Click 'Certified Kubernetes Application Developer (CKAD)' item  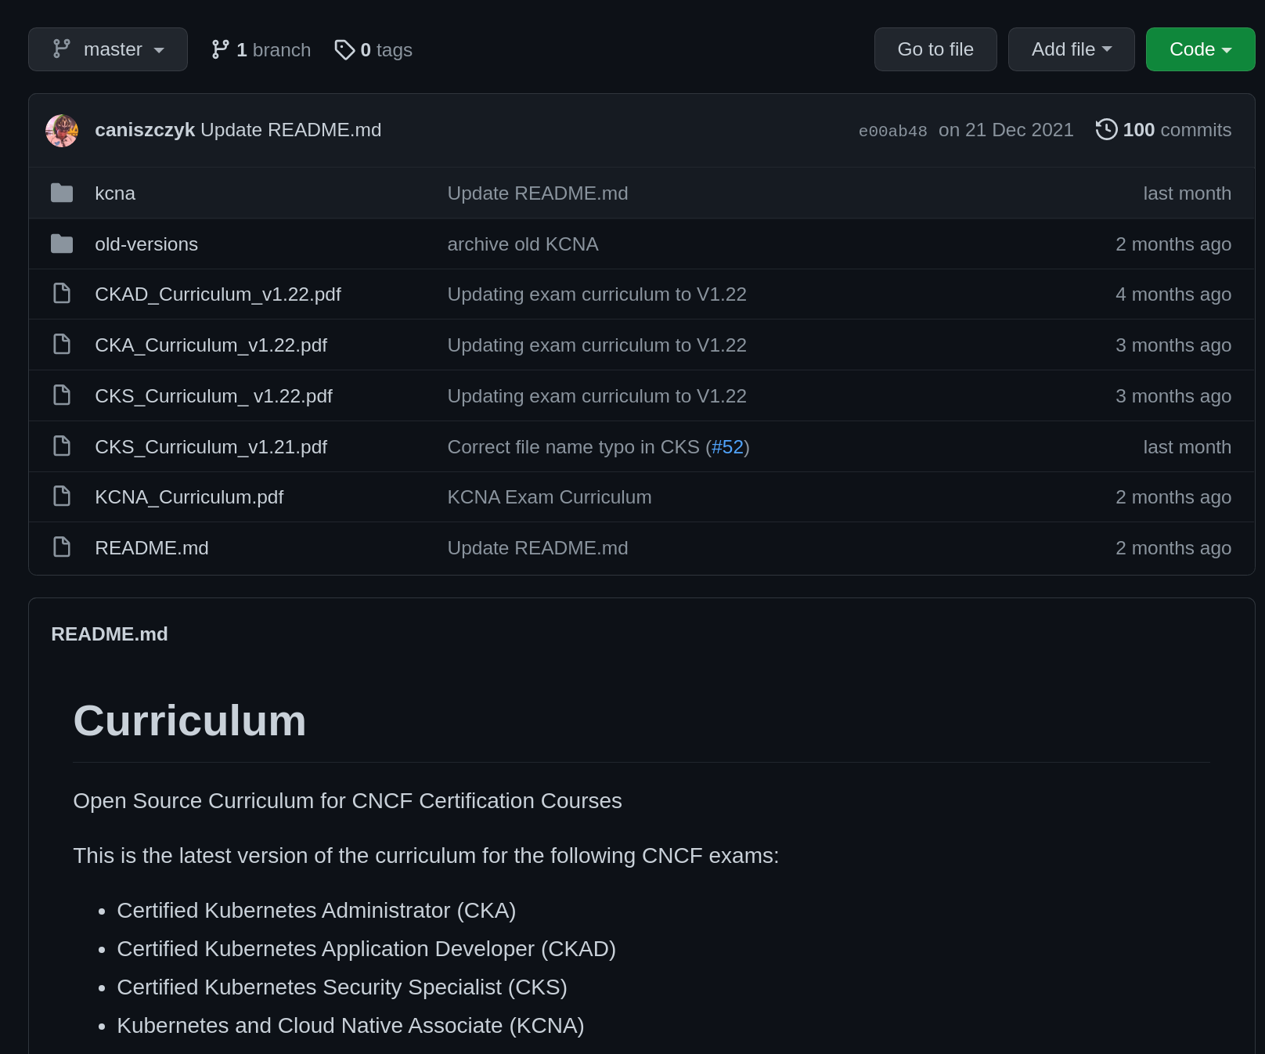tap(366, 949)
